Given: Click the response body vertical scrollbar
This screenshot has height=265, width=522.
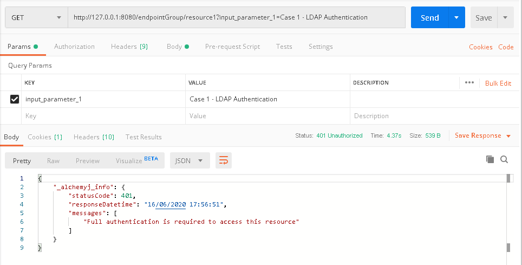Looking at the screenshot, I should 508,211.
